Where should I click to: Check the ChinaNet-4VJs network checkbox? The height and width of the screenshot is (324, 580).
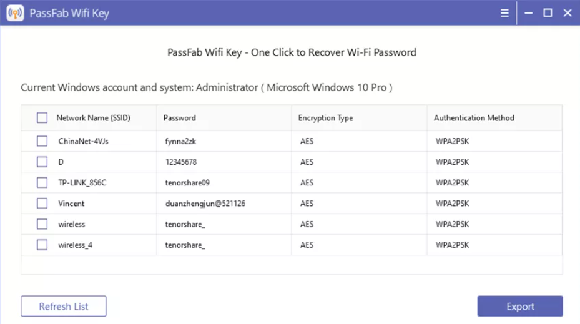click(x=42, y=141)
